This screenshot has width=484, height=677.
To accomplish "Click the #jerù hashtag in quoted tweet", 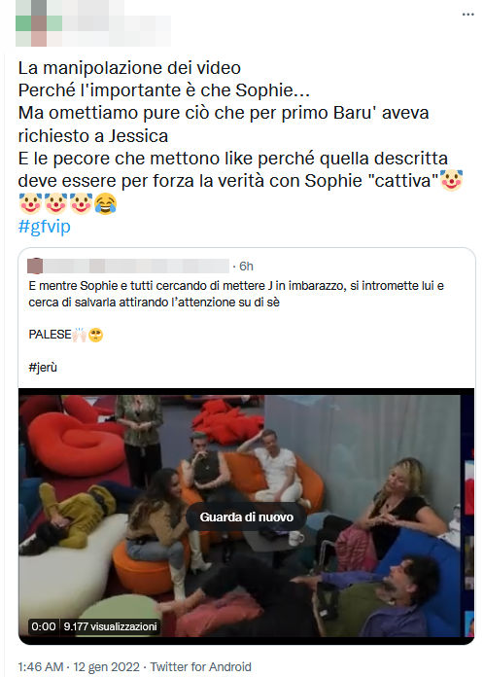I will pyautogui.click(x=43, y=368).
